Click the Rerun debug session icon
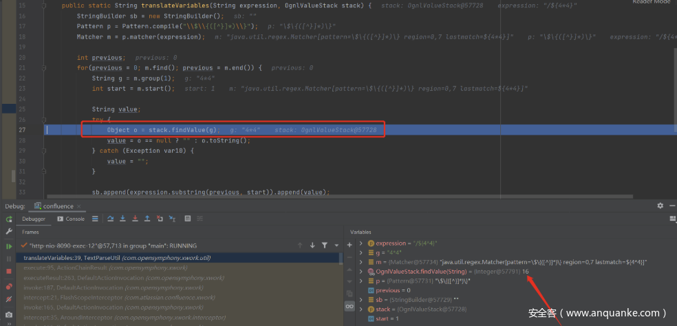 click(9, 219)
